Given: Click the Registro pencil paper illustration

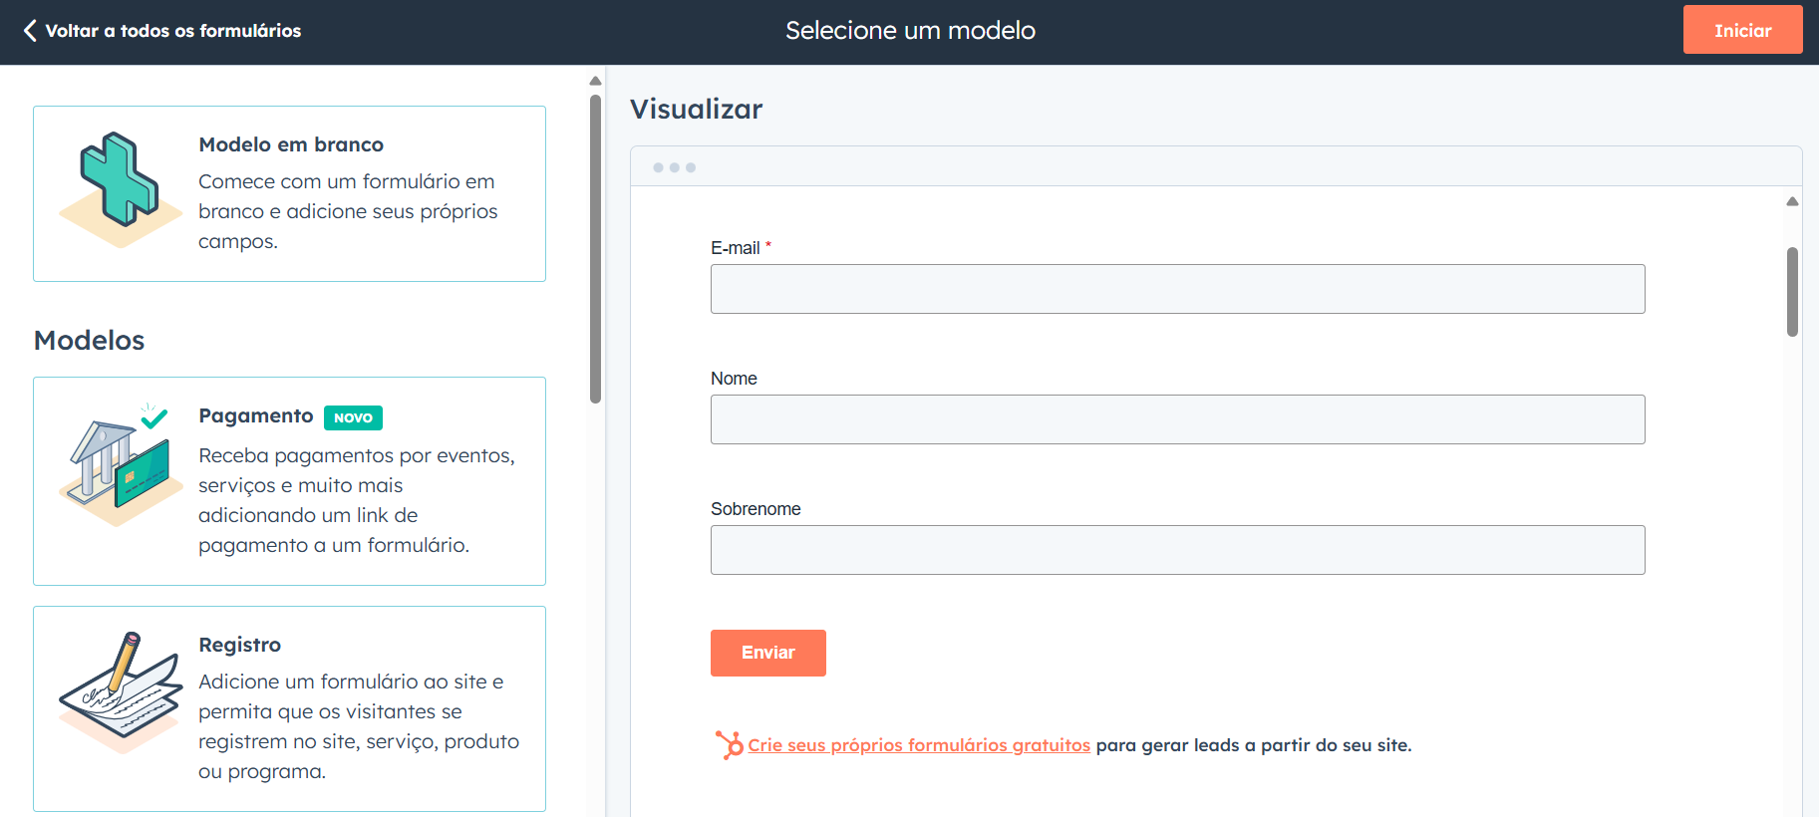Looking at the screenshot, I should [x=120, y=690].
